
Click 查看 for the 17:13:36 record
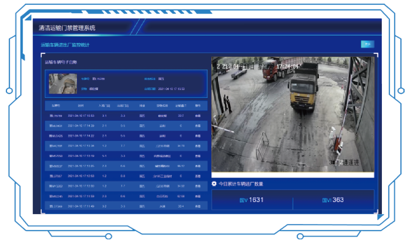click(198, 146)
